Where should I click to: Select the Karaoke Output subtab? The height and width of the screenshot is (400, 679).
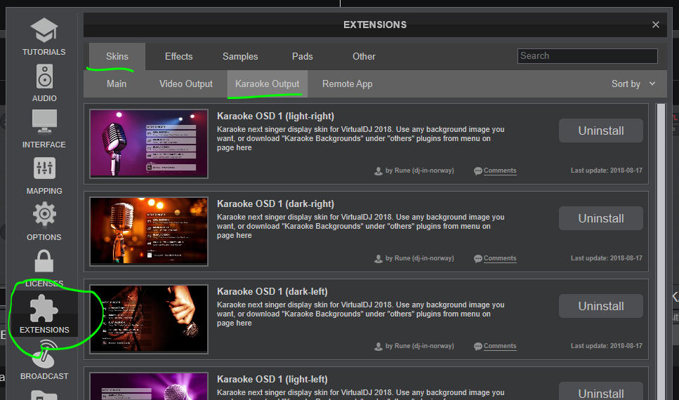point(268,84)
